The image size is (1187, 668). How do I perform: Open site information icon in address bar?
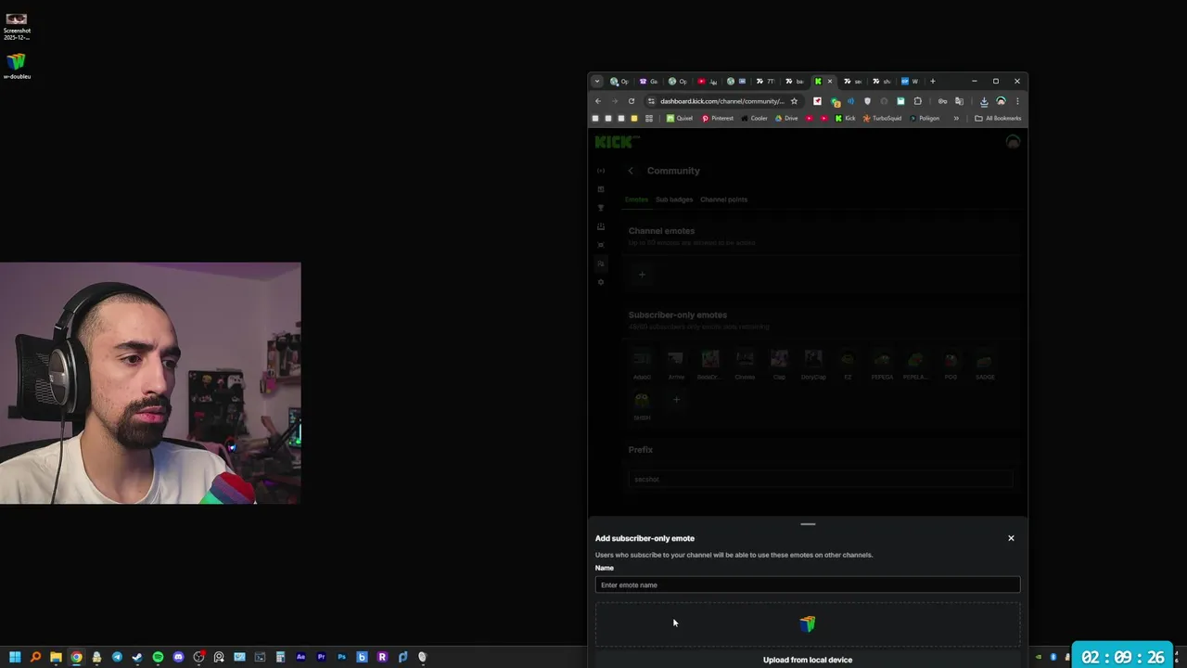pyautogui.click(x=651, y=101)
